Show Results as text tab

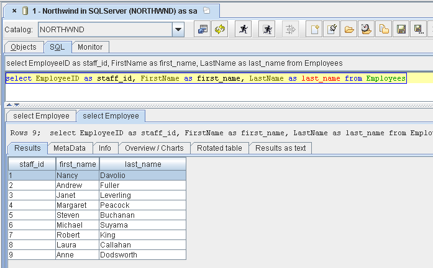(281, 148)
